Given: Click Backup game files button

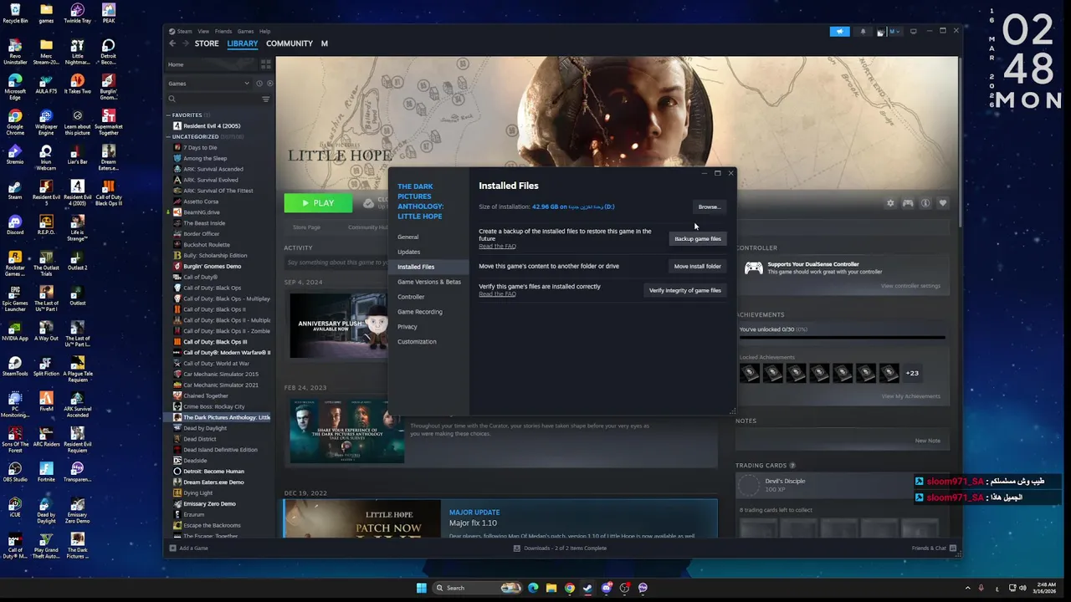Looking at the screenshot, I should pos(698,239).
